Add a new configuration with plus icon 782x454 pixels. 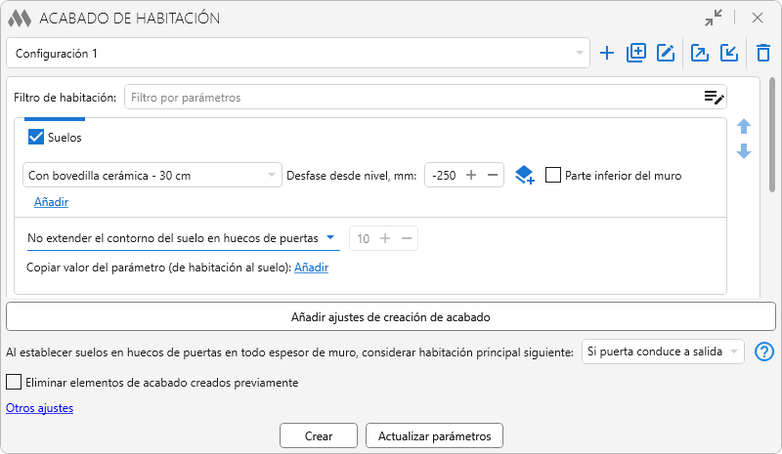point(607,54)
